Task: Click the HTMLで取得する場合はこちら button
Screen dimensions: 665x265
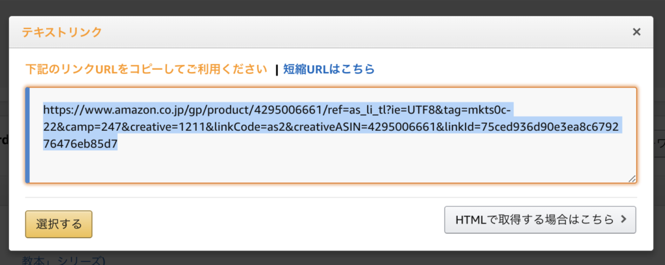Action: pyautogui.click(x=540, y=220)
